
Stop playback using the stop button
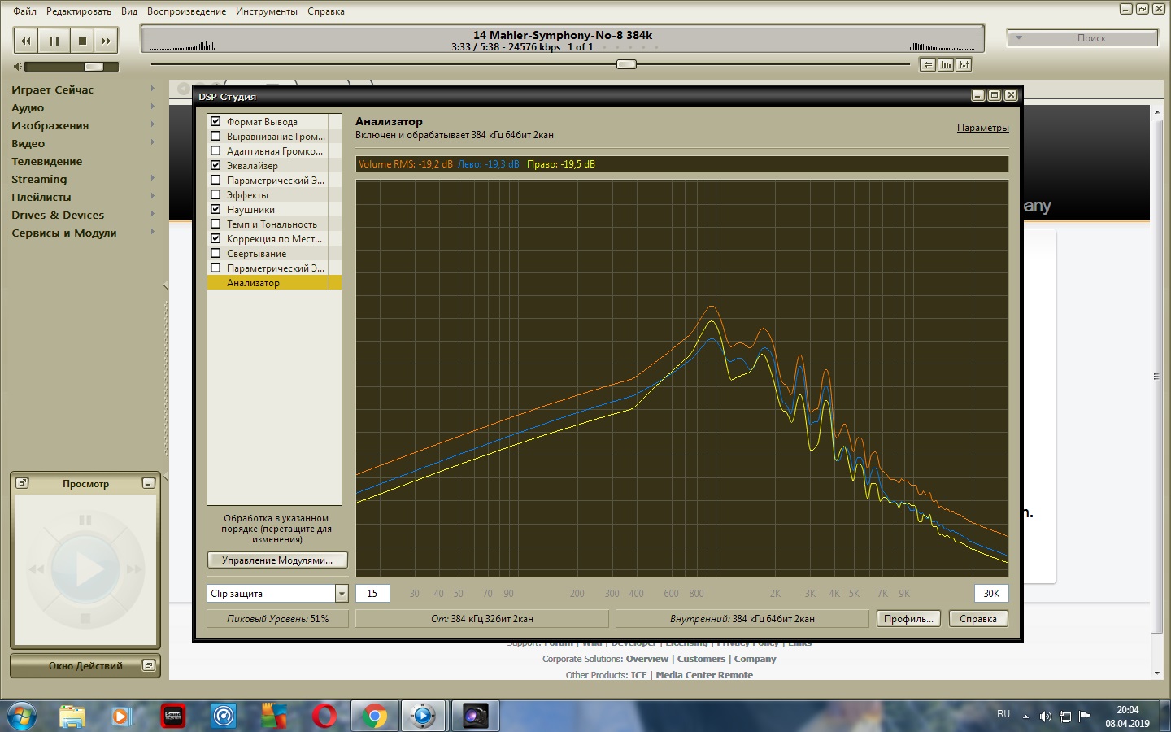click(x=82, y=41)
